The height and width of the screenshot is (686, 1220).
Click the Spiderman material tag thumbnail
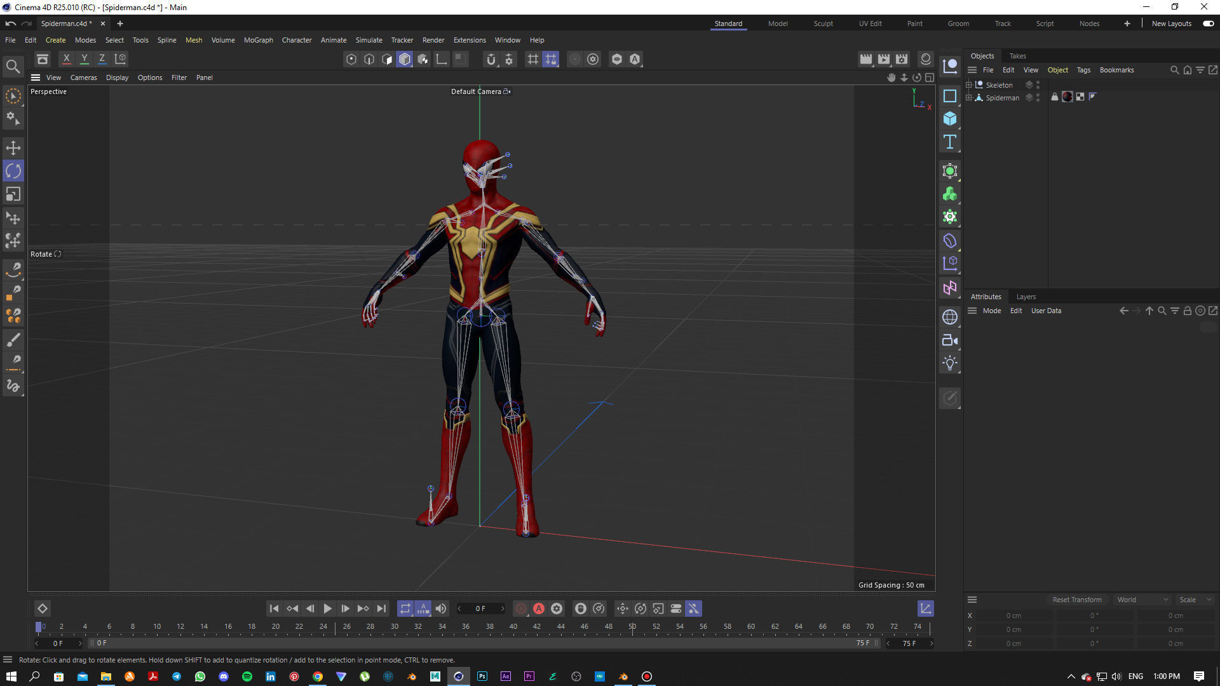[1067, 97]
